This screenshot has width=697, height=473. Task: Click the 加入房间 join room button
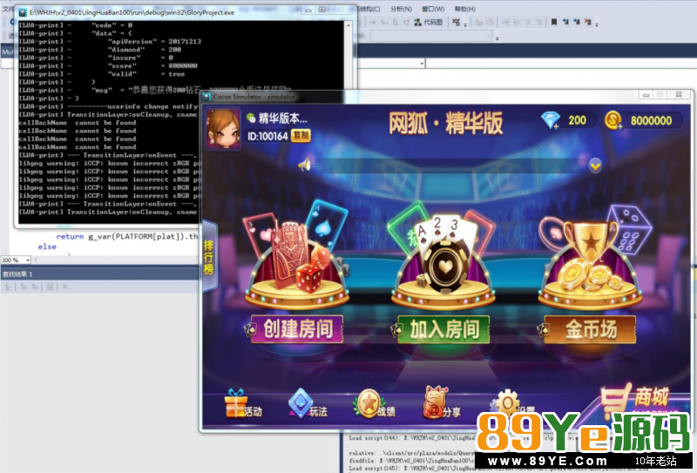point(443,329)
